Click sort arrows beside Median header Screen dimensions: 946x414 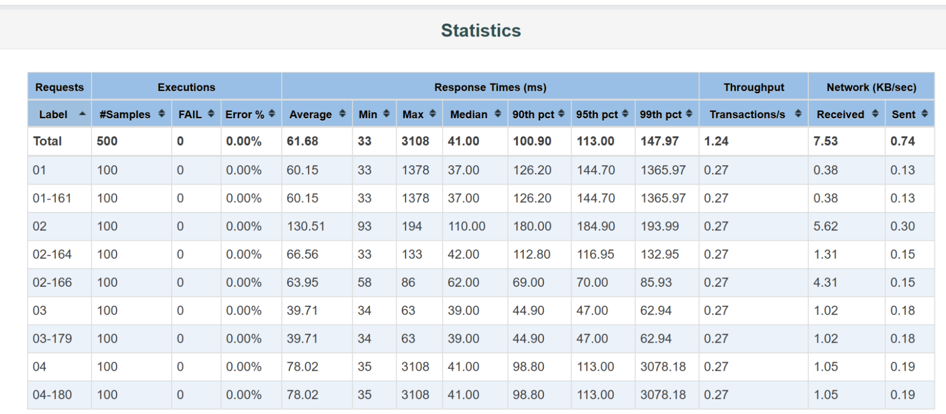coord(498,114)
